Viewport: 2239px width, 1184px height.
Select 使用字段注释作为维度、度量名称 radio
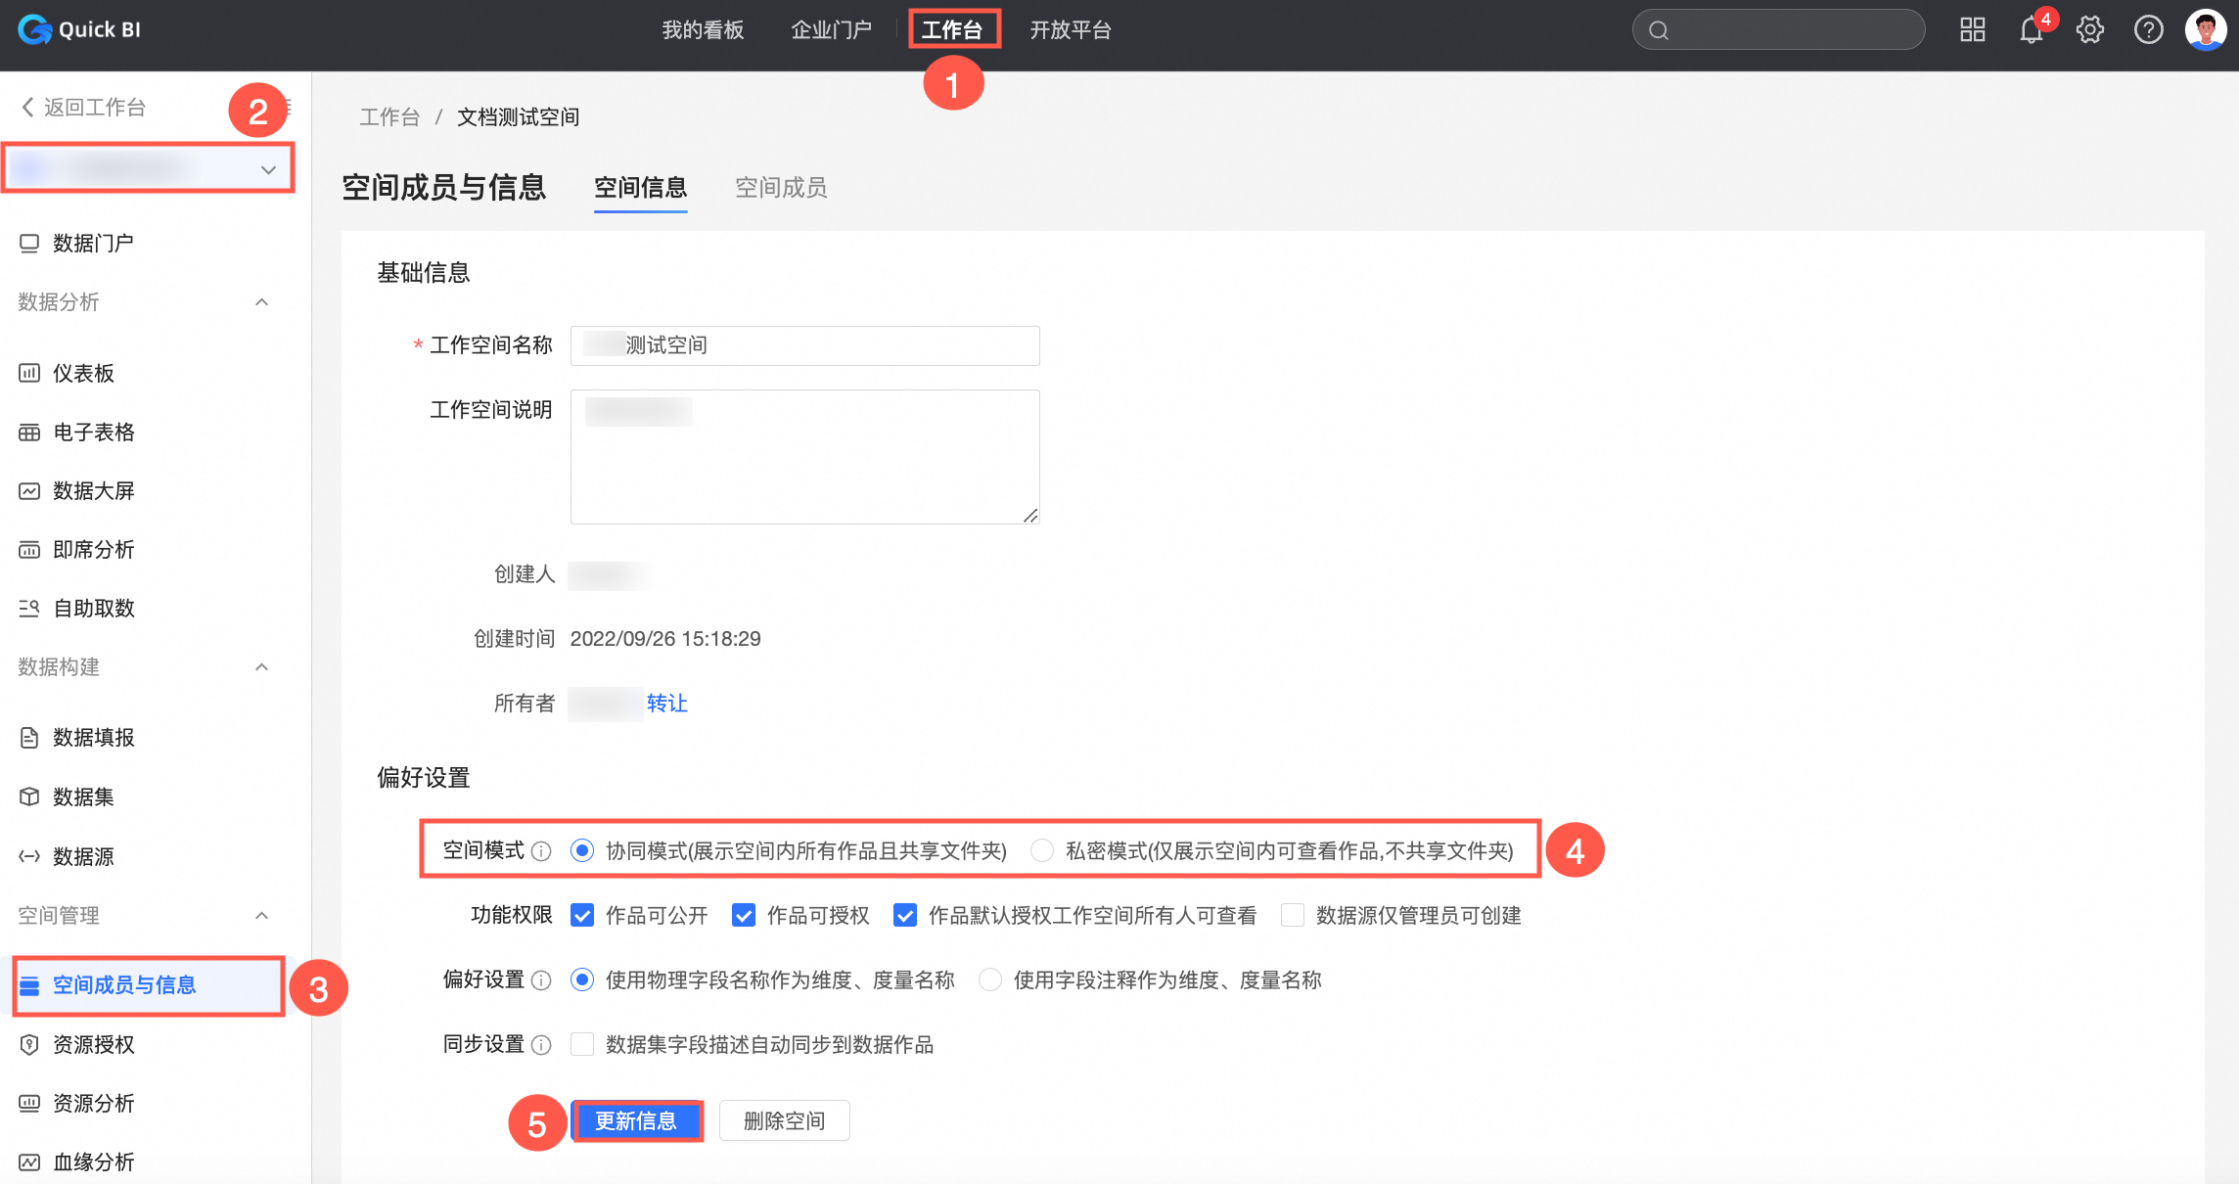coord(990,979)
